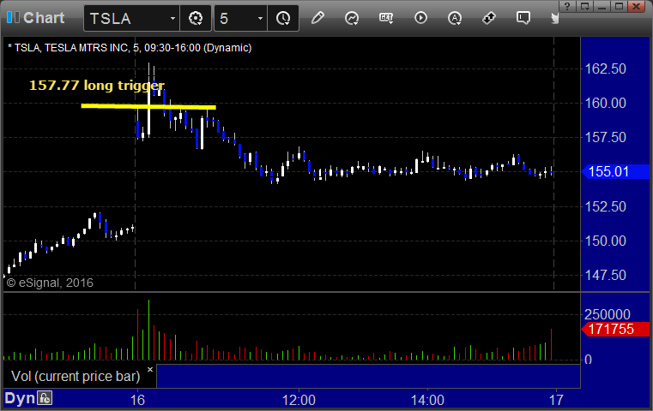Open the chart type/studies icon
Viewport: 653px width, 411px height.
point(352,18)
